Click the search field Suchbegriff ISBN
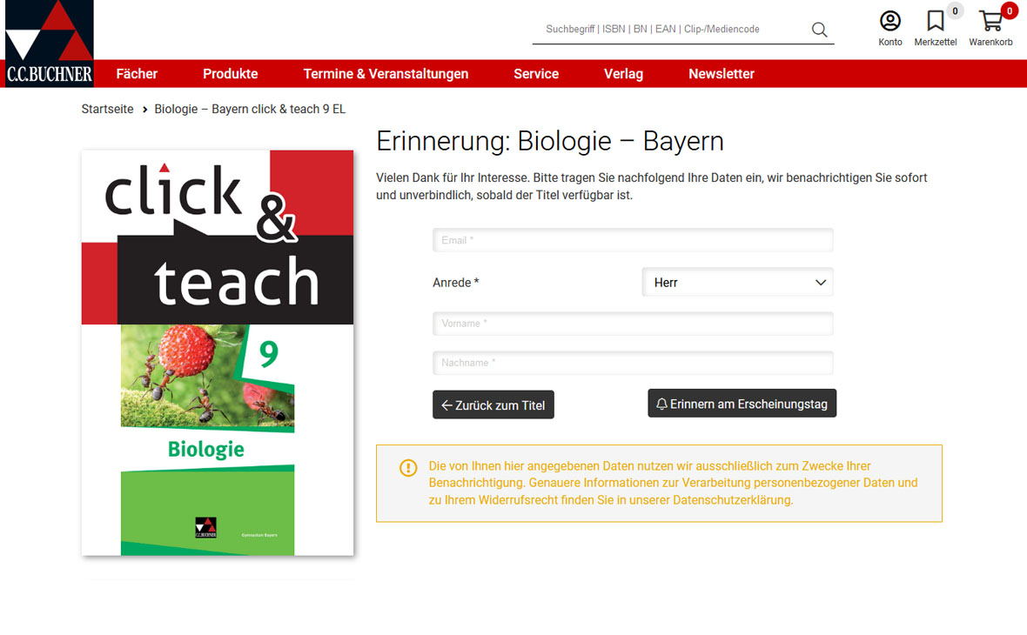1027x635 pixels. (671, 30)
